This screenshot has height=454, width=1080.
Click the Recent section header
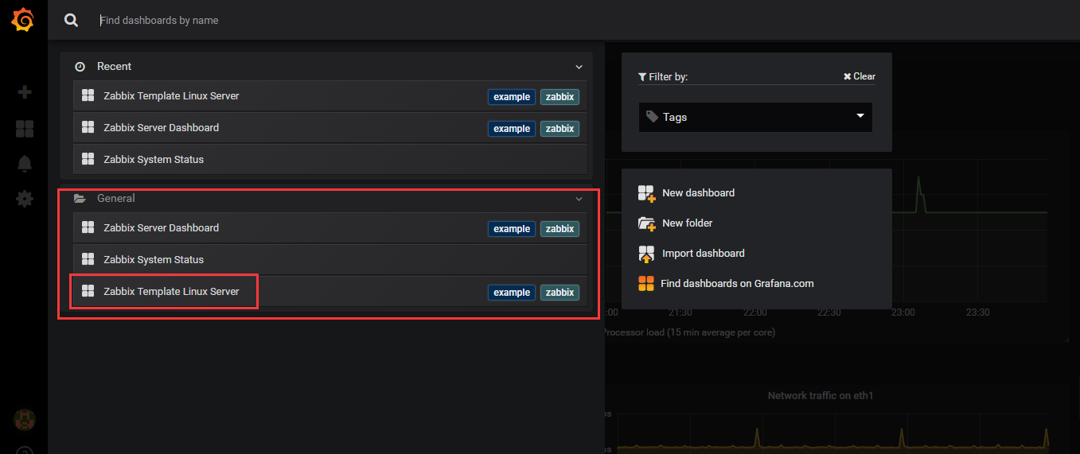pos(326,67)
